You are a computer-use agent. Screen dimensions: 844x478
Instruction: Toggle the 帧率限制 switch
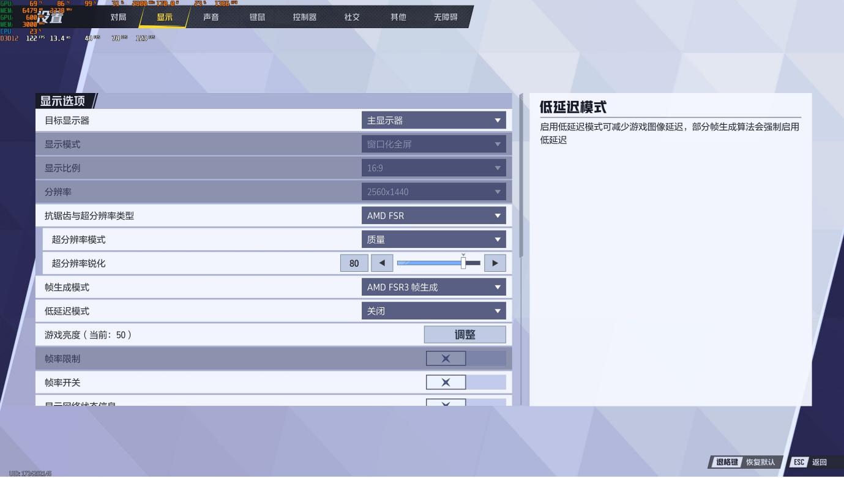466,359
